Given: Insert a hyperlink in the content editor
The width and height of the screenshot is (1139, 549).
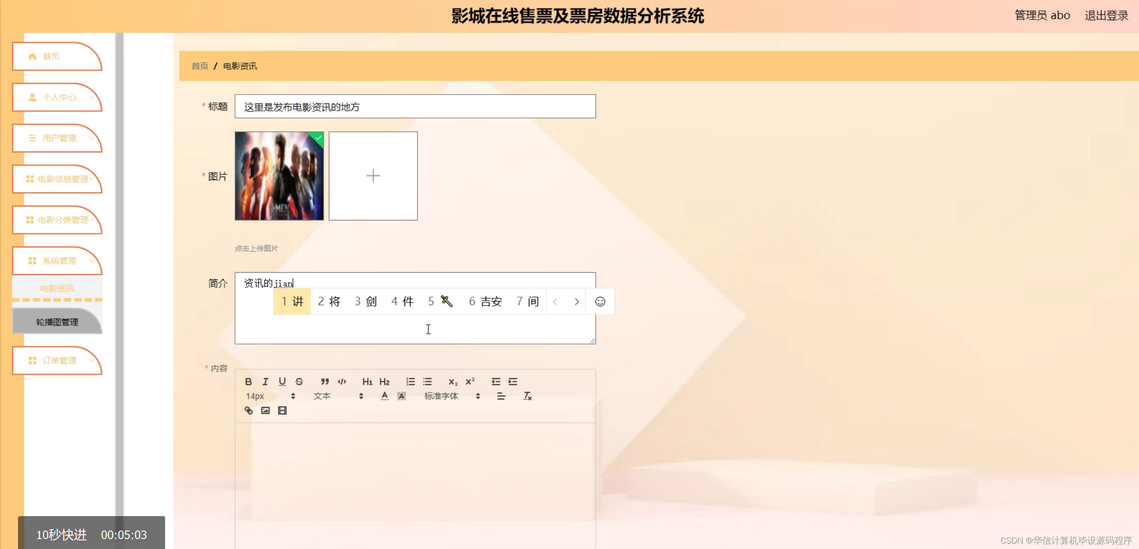Looking at the screenshot, I should click(249, 411).
